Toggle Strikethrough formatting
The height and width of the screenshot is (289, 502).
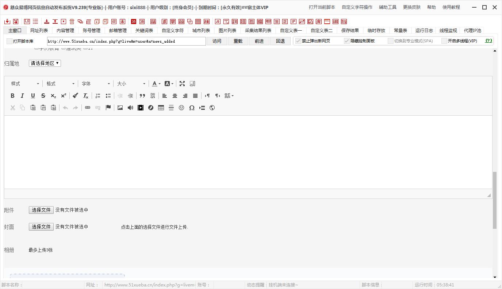click(x=43, y=96)
